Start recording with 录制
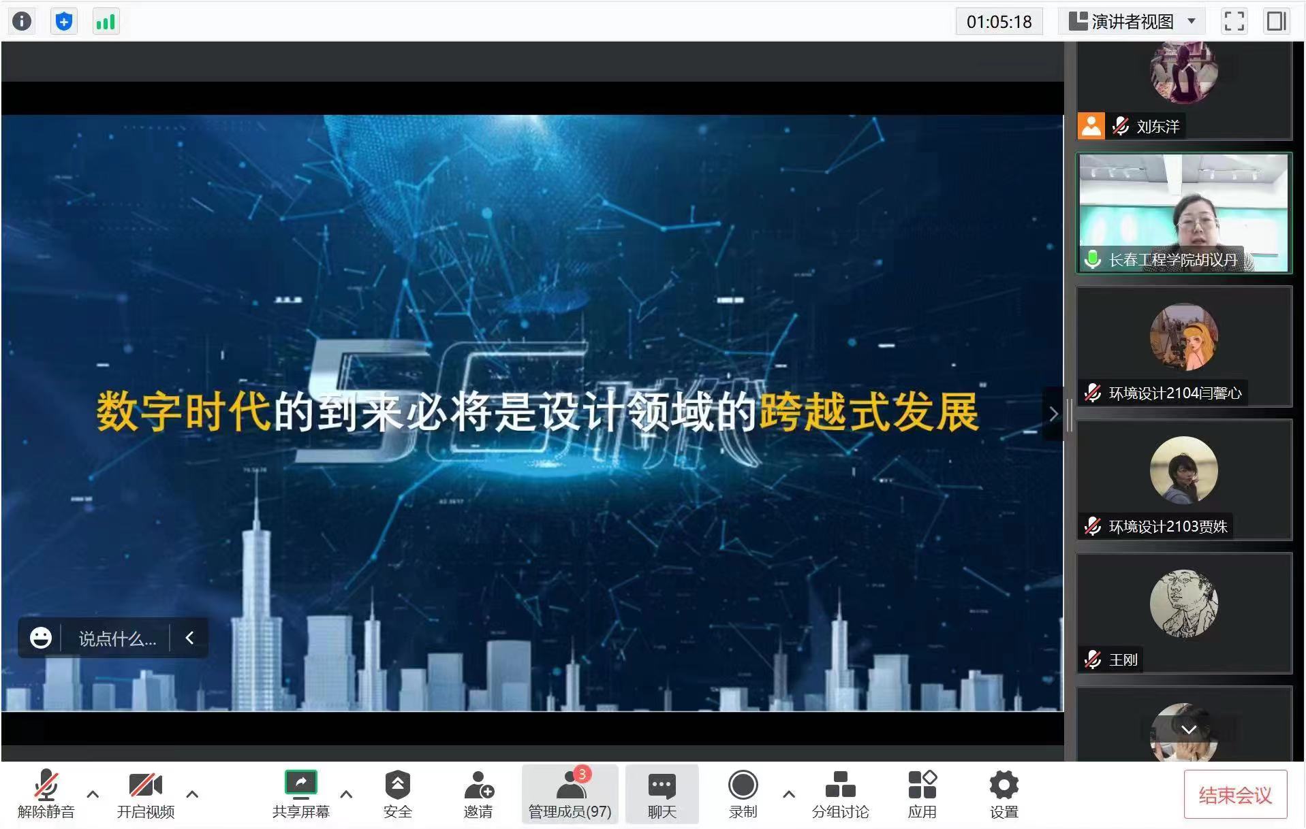Screen dimensions: 1306x829 click(x=743, y=794)
